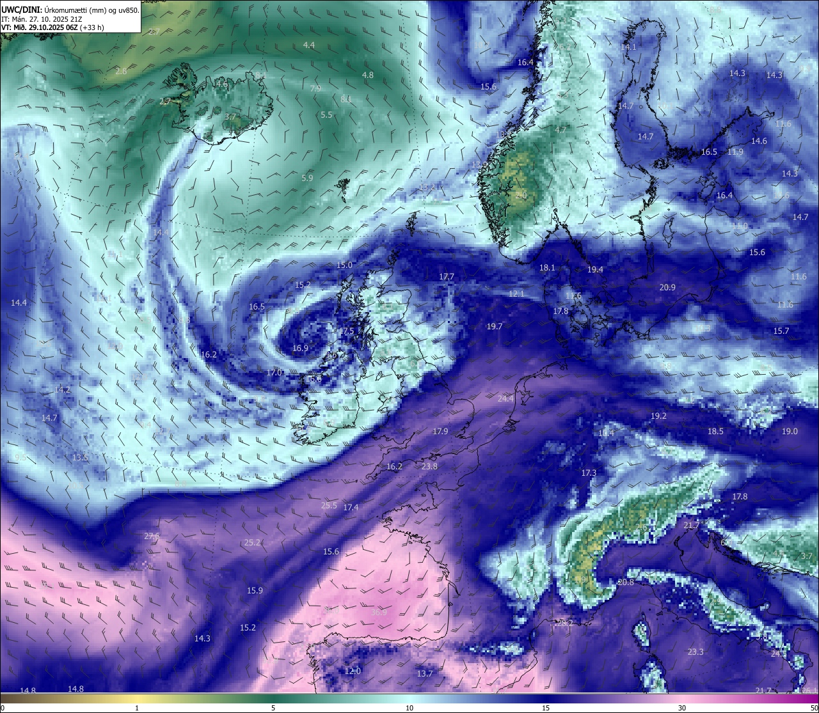Click the 17.7 value in the North Sea

(x=447, y=276)
